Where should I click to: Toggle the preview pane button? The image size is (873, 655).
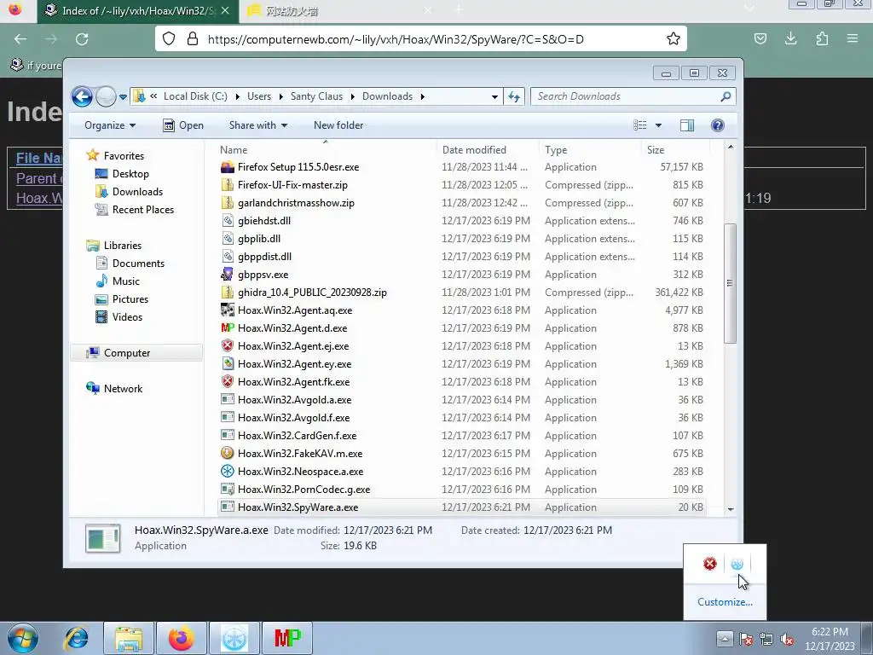[x=687, y=125]
